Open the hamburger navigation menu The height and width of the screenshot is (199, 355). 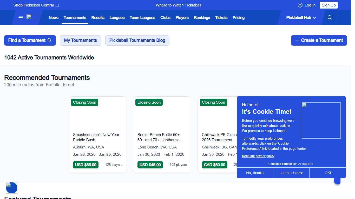point(21,18)
